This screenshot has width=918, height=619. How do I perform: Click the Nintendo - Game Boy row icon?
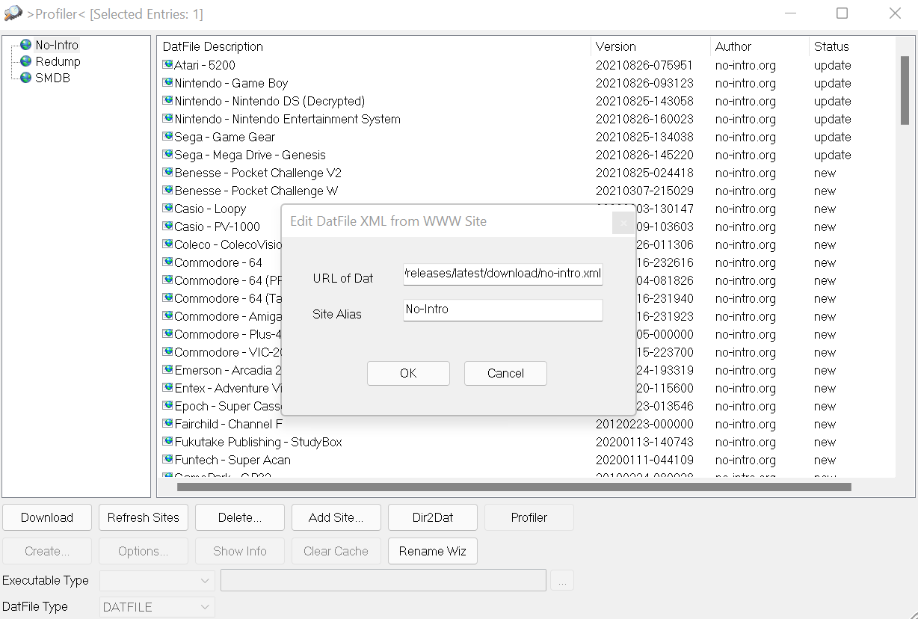click(168, 82)
